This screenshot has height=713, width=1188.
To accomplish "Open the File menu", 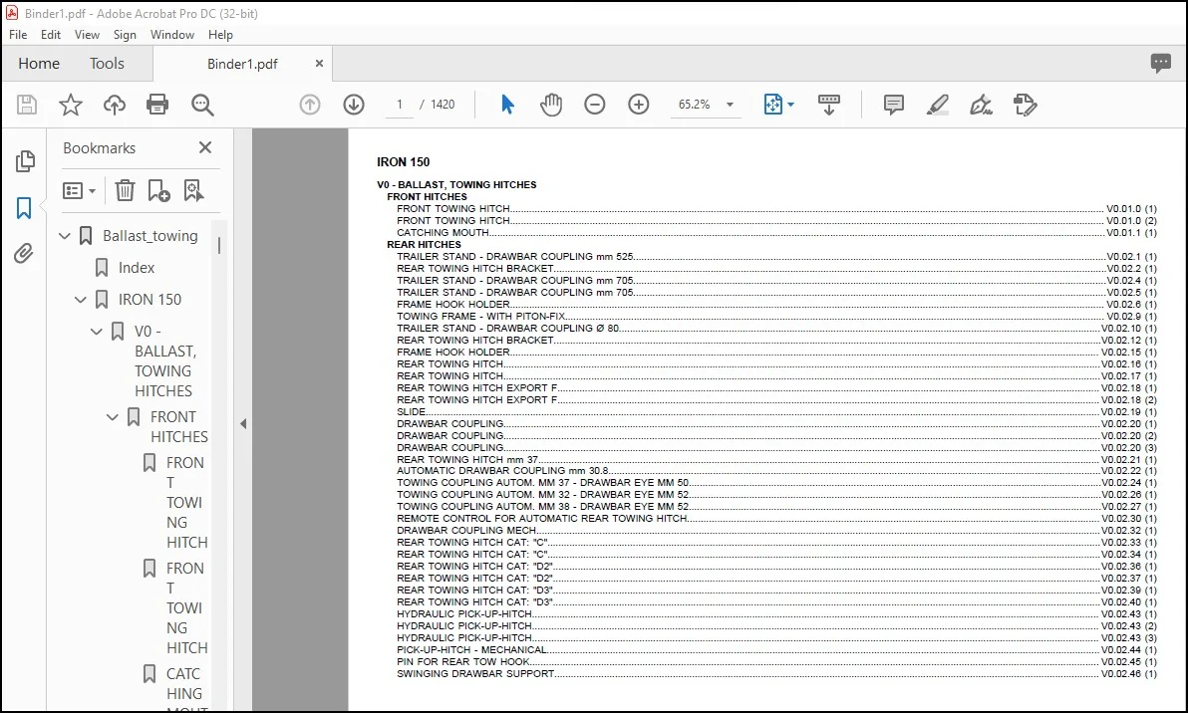I will pyautogui.click(x=17, y=35).
